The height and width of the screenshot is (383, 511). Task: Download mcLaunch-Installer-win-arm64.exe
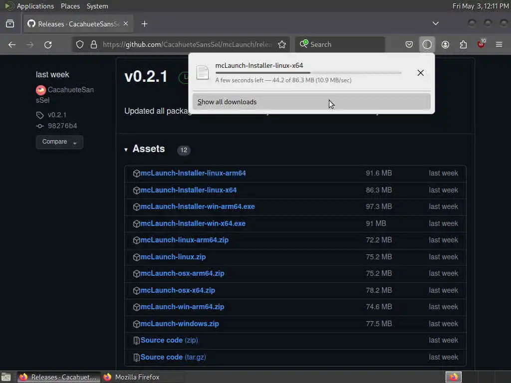tap(198, 207)
